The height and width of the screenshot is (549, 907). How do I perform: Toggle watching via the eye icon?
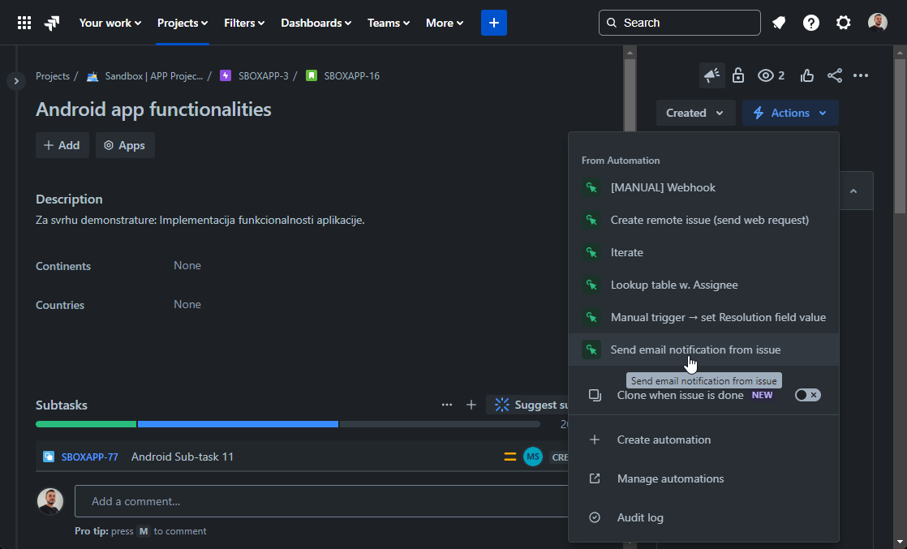tap(766, 75)
